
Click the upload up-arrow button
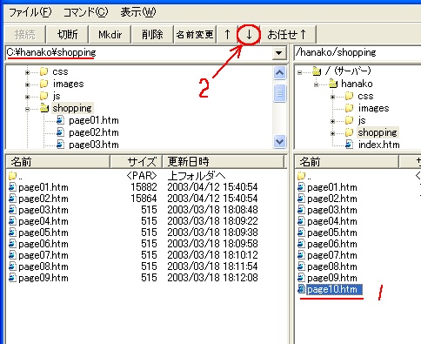tap(227, 35)
